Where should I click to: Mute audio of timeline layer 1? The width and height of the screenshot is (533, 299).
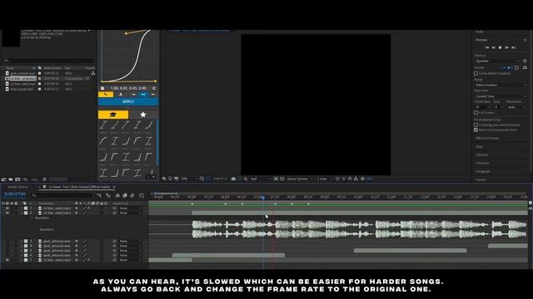[x=7, y=208]
